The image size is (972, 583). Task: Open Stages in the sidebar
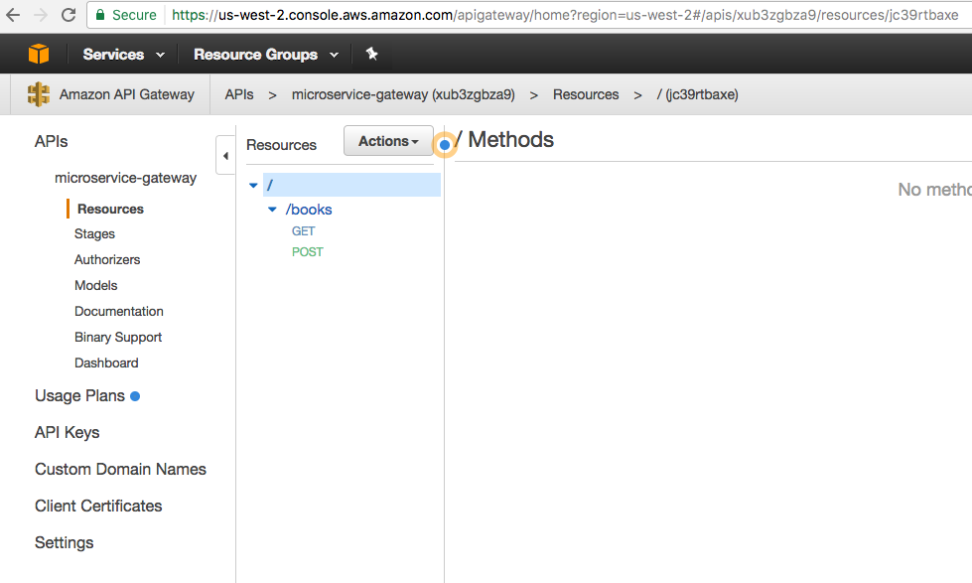click(x=95, y=233)
